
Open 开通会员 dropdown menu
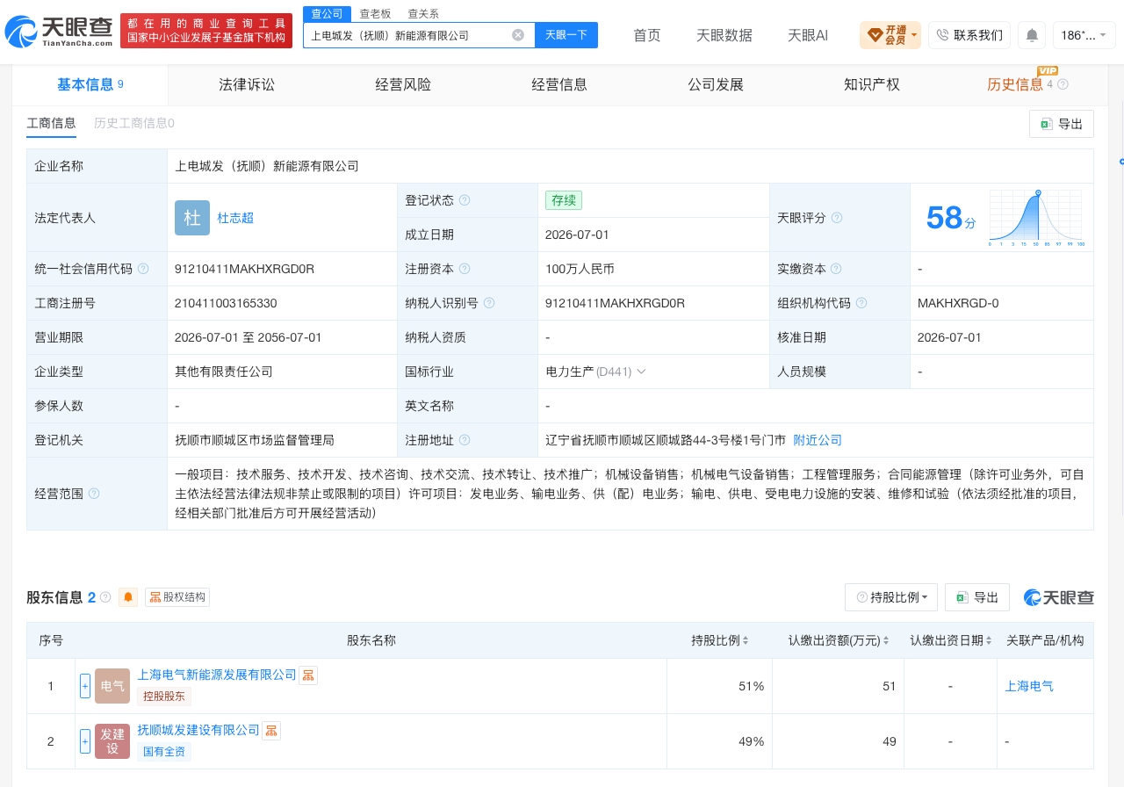pos(890,35)
